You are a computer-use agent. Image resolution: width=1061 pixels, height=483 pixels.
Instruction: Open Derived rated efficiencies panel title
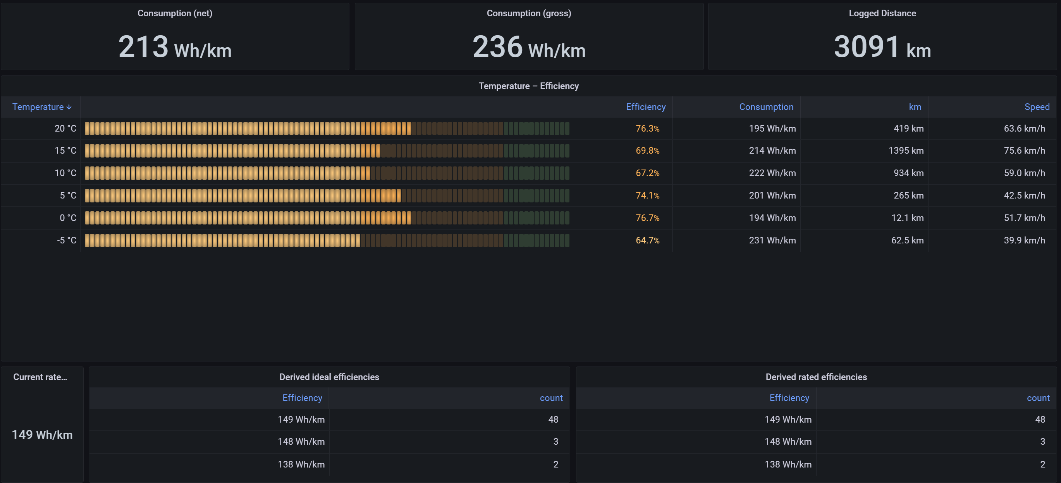point(815,377)
